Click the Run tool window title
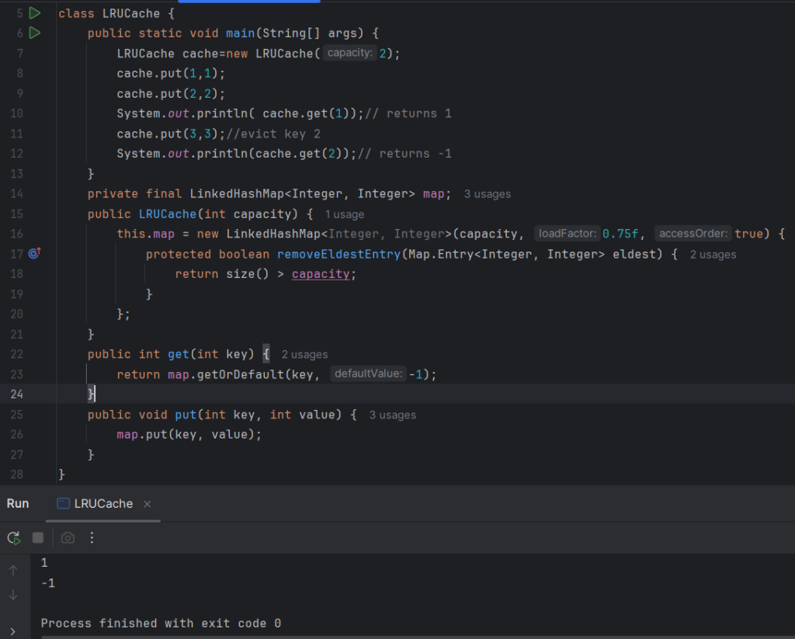This screenshot has height=639, width=795. (18, 504)
